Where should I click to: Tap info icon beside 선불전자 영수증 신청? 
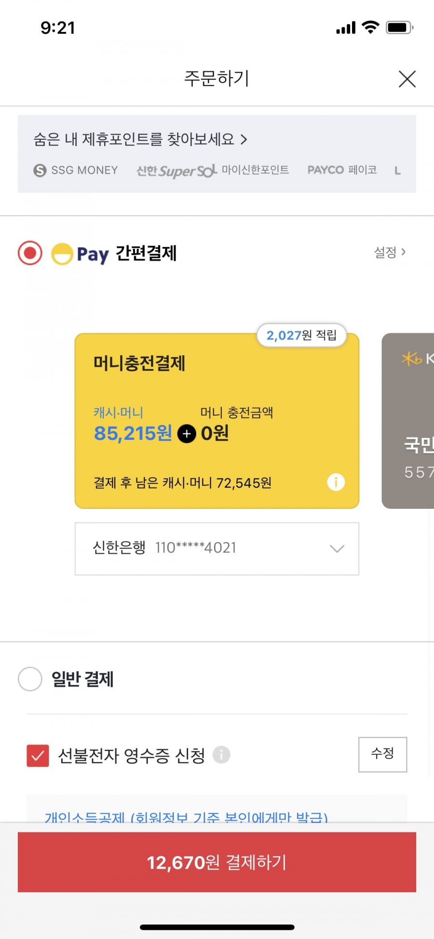tap(221, 754)
